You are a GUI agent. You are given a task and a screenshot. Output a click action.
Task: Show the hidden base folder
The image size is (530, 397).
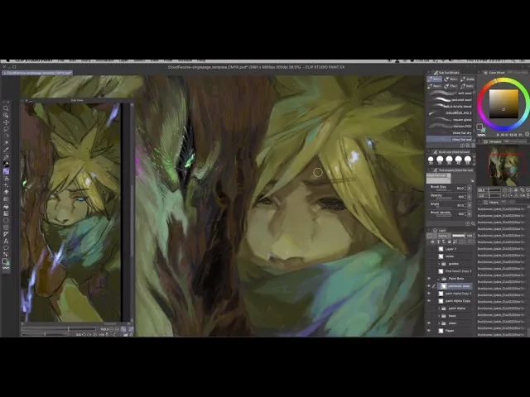429,316
